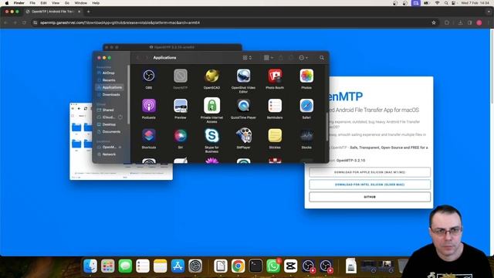
Task: Click Finder tags toolbar icon
Action: click(291, 58)
